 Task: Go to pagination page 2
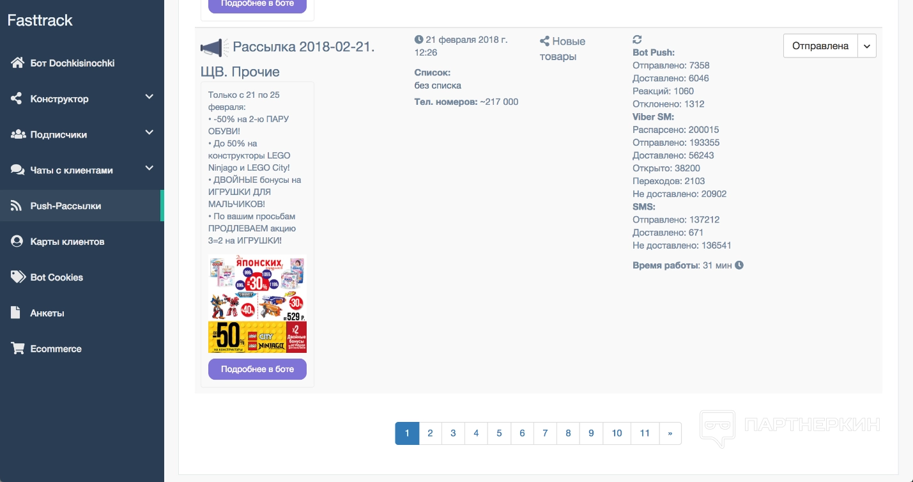[x=430, y=433]
